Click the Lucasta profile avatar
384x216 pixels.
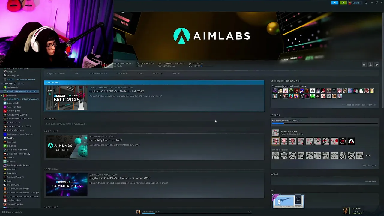tap(350, 3)
